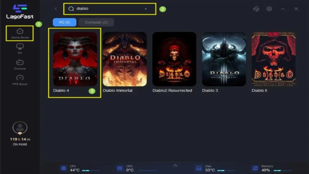Open settings gear icon
This screenshot has width=309, height=174.
pyautogui.click(x=269, y=9)
